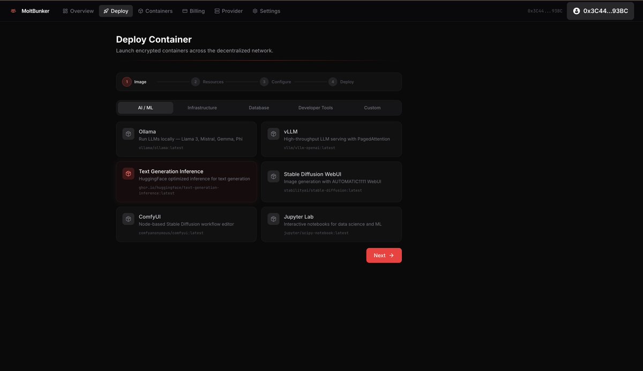Viewport: 643px width, 371px height.
Task: Select step 3 Configure circle
Action: tap(264, 82)
